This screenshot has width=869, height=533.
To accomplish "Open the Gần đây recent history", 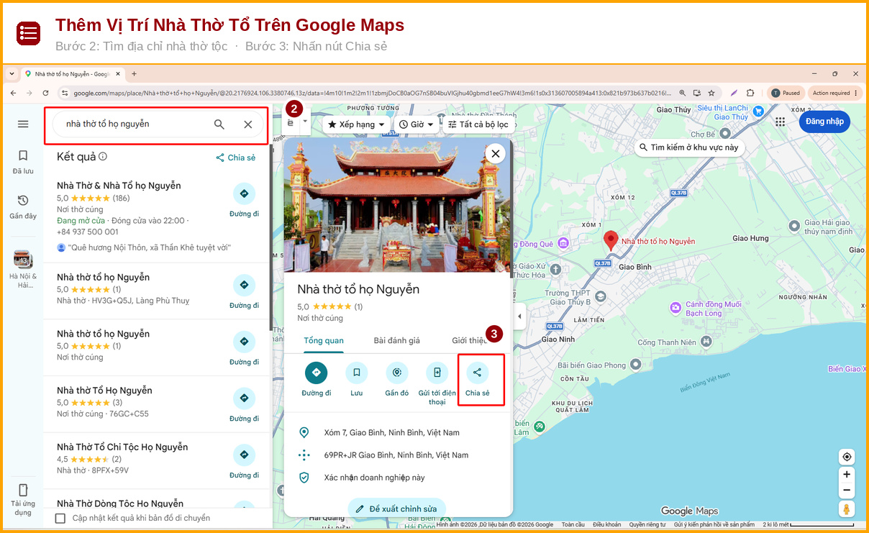I will [x=23, y=206].
